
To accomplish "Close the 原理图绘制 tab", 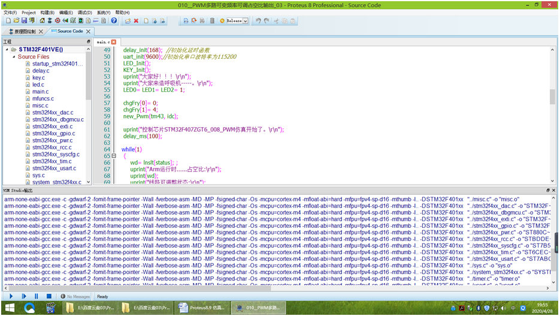I will pos(41,31).
